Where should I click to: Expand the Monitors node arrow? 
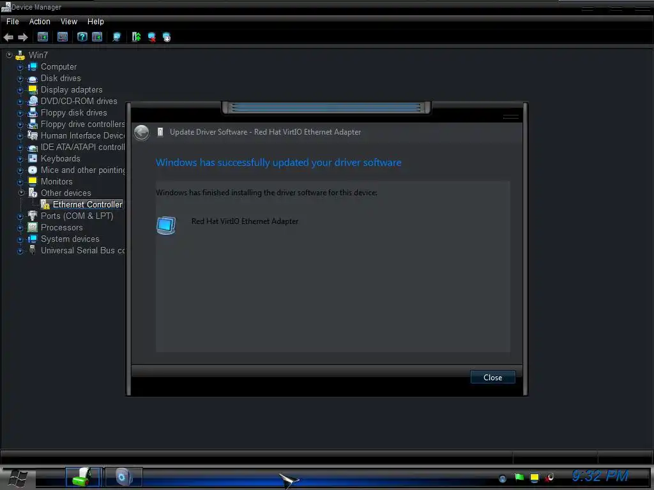pos(20,182)
